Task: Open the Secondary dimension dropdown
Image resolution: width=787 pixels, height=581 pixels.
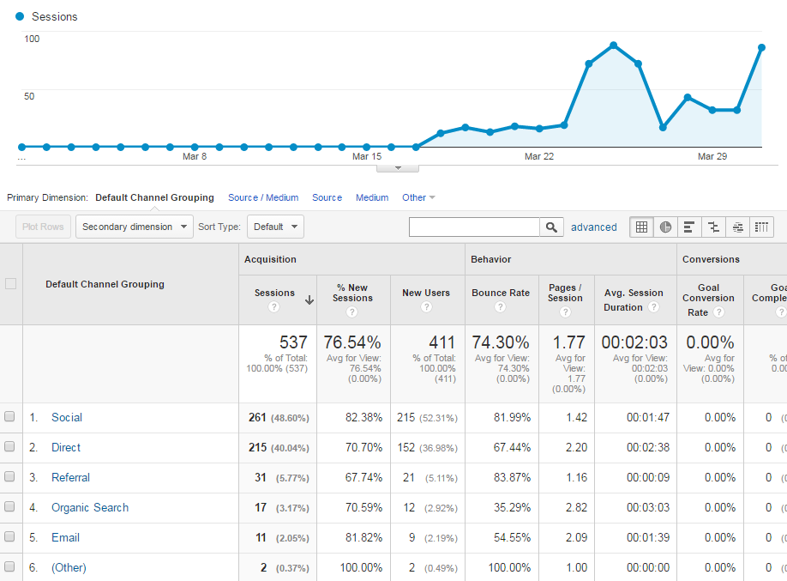Action: 134,227
